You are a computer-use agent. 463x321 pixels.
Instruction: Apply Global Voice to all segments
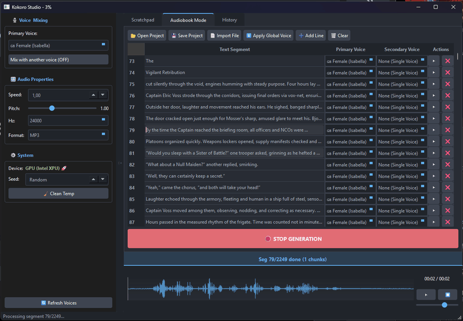coord(269,35)
